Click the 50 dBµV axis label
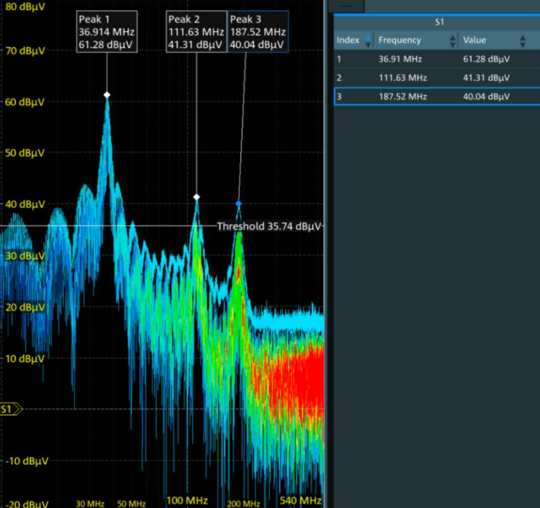 tap(25, 153)
